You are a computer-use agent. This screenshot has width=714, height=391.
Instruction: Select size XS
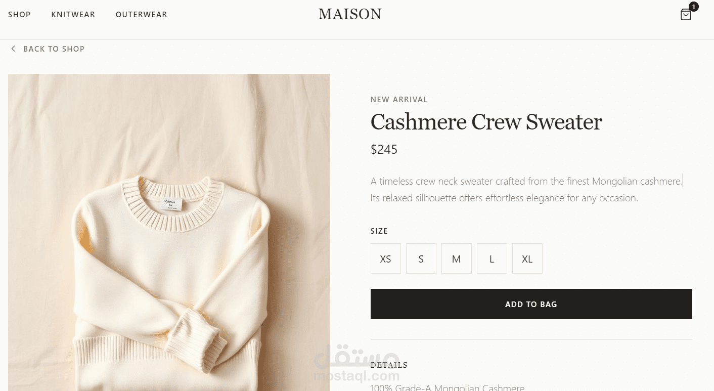[386, 258]
